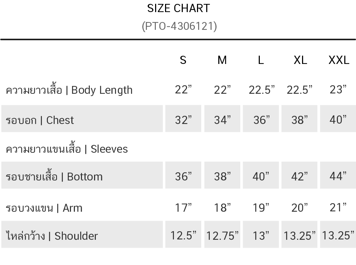Image resolution: width=356 pixels, height=265 pixels.
Task: Click the Arm row label
Action: pyautogui.click(x=44, y=208)
